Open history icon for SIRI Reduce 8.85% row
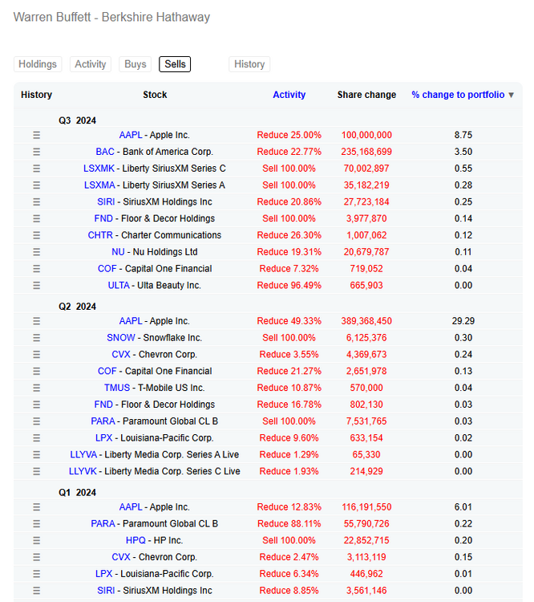Viewport: 534px width, 602px height. click(36, 591)
